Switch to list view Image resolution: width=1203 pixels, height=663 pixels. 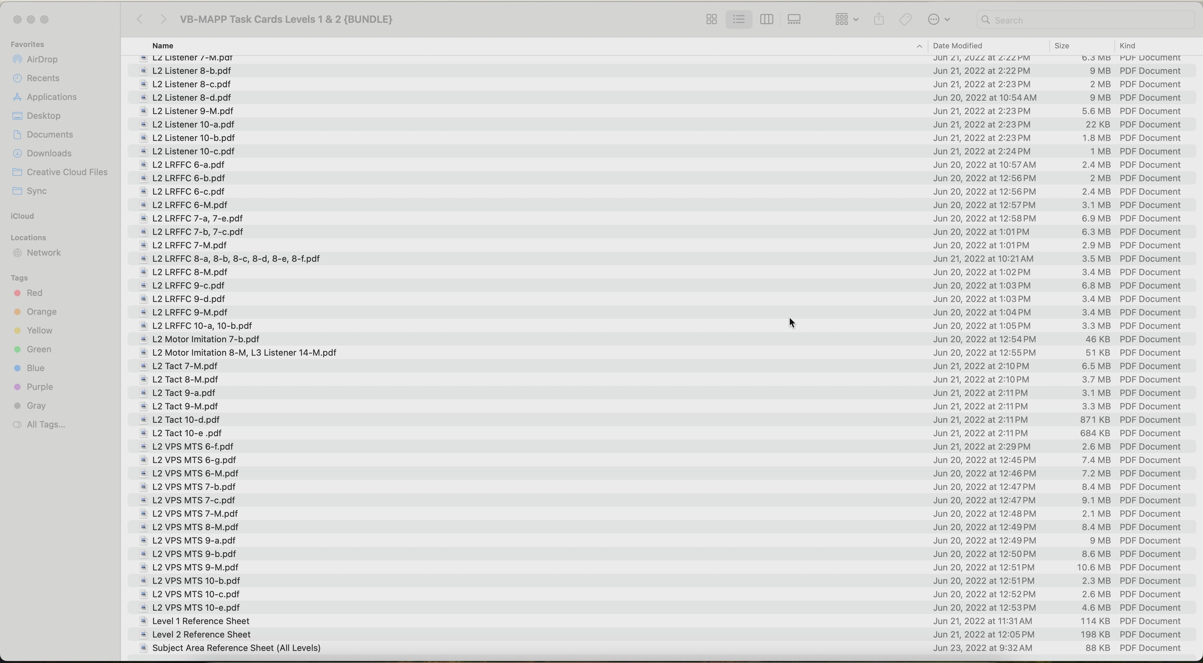point(739,19)
